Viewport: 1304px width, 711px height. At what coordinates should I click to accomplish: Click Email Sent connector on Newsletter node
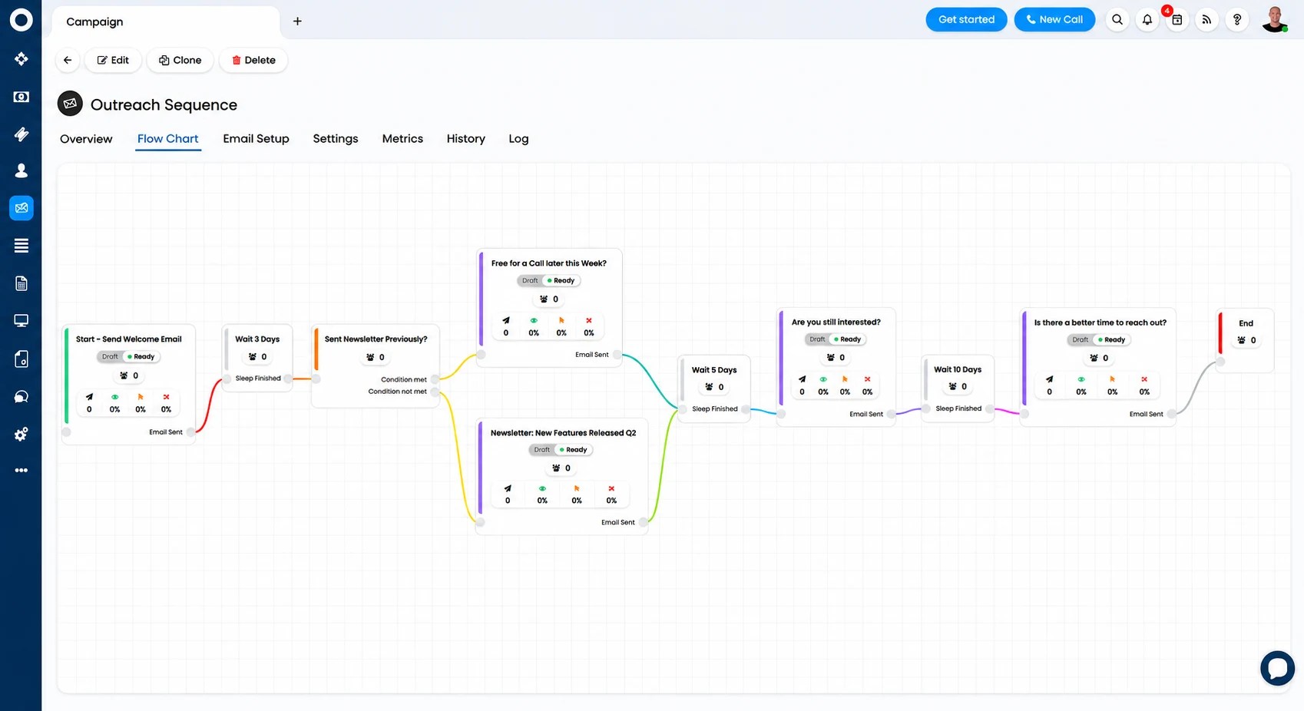click(x=643, y=522)
